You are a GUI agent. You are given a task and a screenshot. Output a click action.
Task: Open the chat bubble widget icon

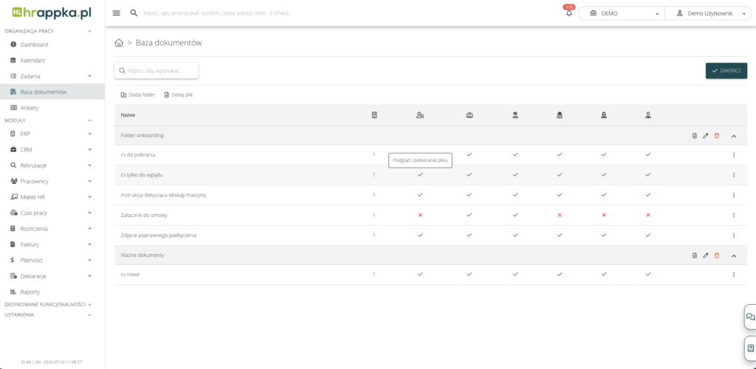750,317
